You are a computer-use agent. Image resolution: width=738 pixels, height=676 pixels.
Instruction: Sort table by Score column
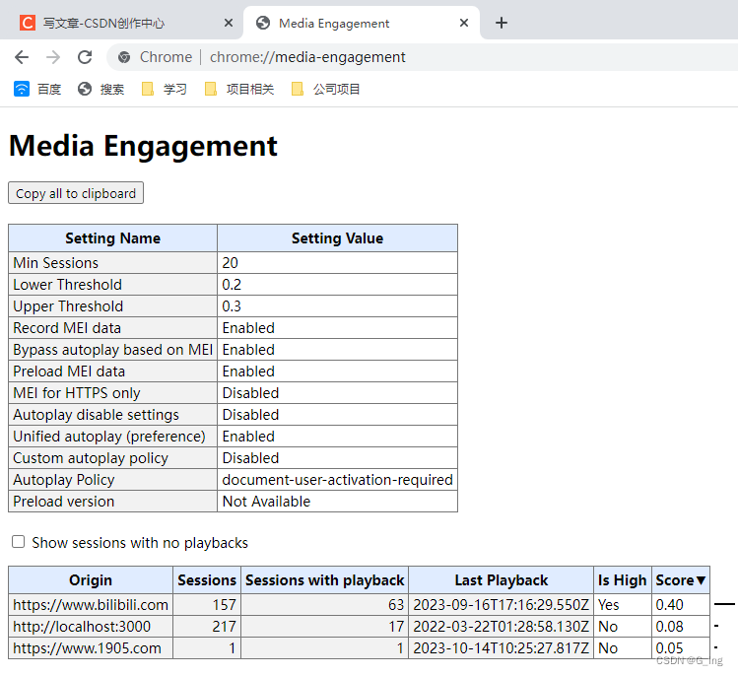pos(681,580)
